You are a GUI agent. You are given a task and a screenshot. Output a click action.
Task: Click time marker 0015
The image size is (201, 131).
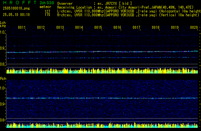(98, 27)
